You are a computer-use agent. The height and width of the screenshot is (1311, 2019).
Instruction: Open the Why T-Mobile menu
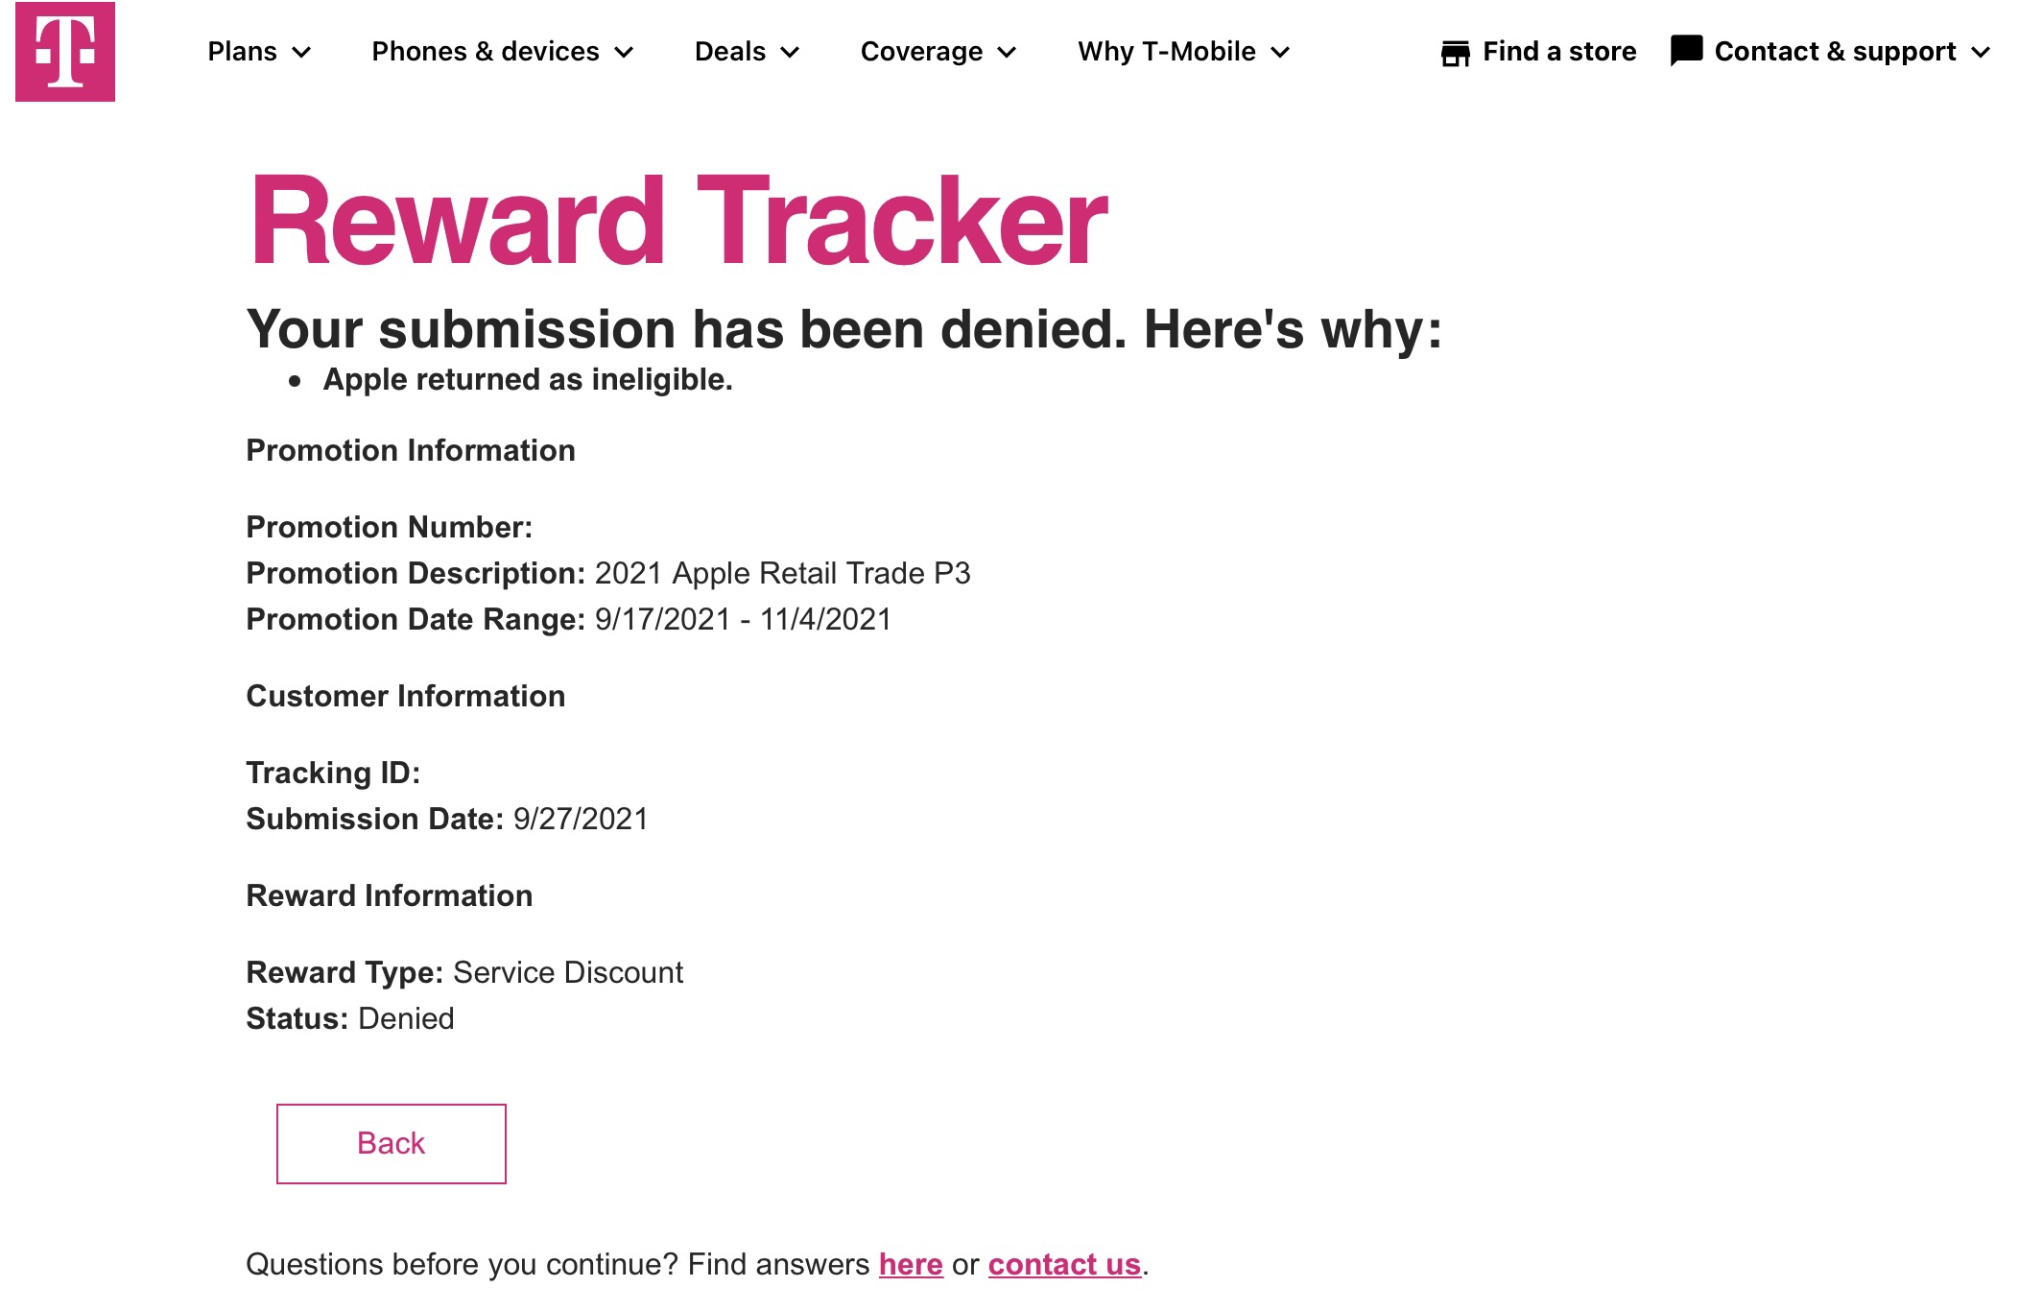pyautogui.click(x=1166, y=52)
